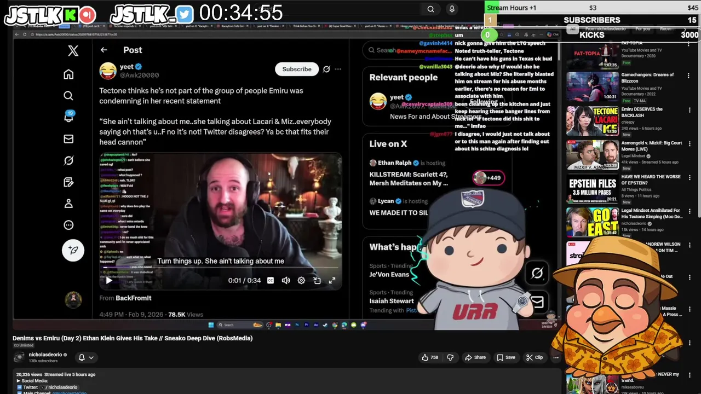Toggle captions on the X video
The width and height of the screenshot is (701, 394).
click(271, 280)
